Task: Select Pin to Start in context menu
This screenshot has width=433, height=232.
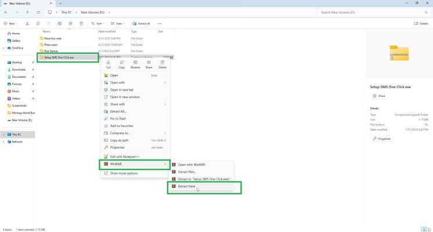Action: click(119, 118)
